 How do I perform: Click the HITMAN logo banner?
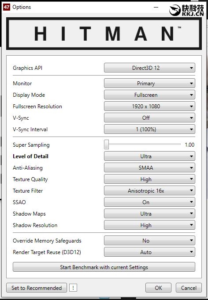pyautogui.click(x=104, y=34)
